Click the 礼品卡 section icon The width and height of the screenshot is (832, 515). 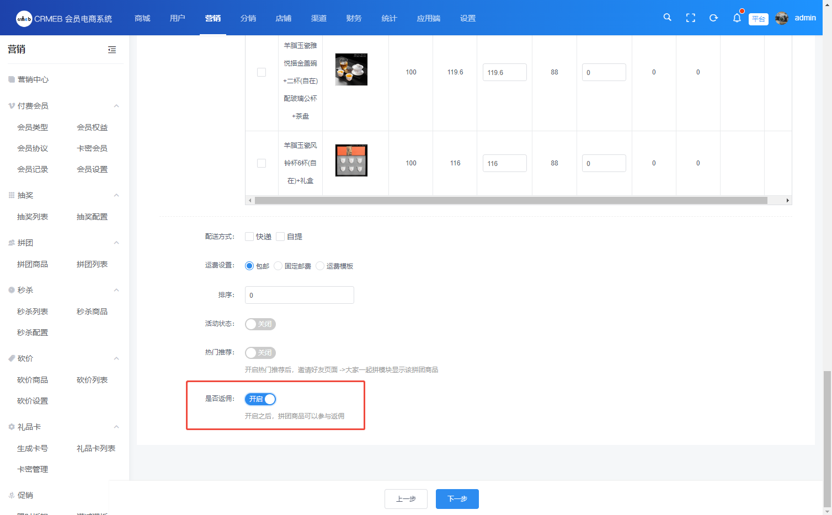(x=12, y=427)
